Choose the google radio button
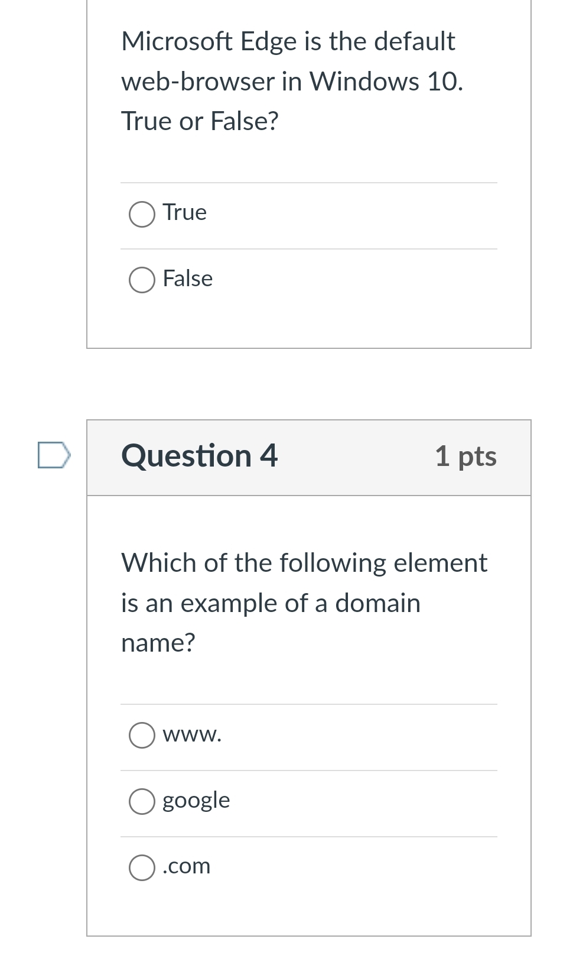Image resolution: width=586 pixels, height=955 pixels. point(142,802)
